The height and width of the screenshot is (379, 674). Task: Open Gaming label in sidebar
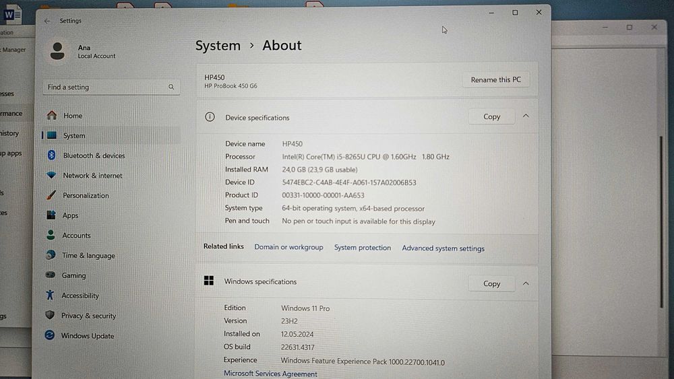coord(73,275)
